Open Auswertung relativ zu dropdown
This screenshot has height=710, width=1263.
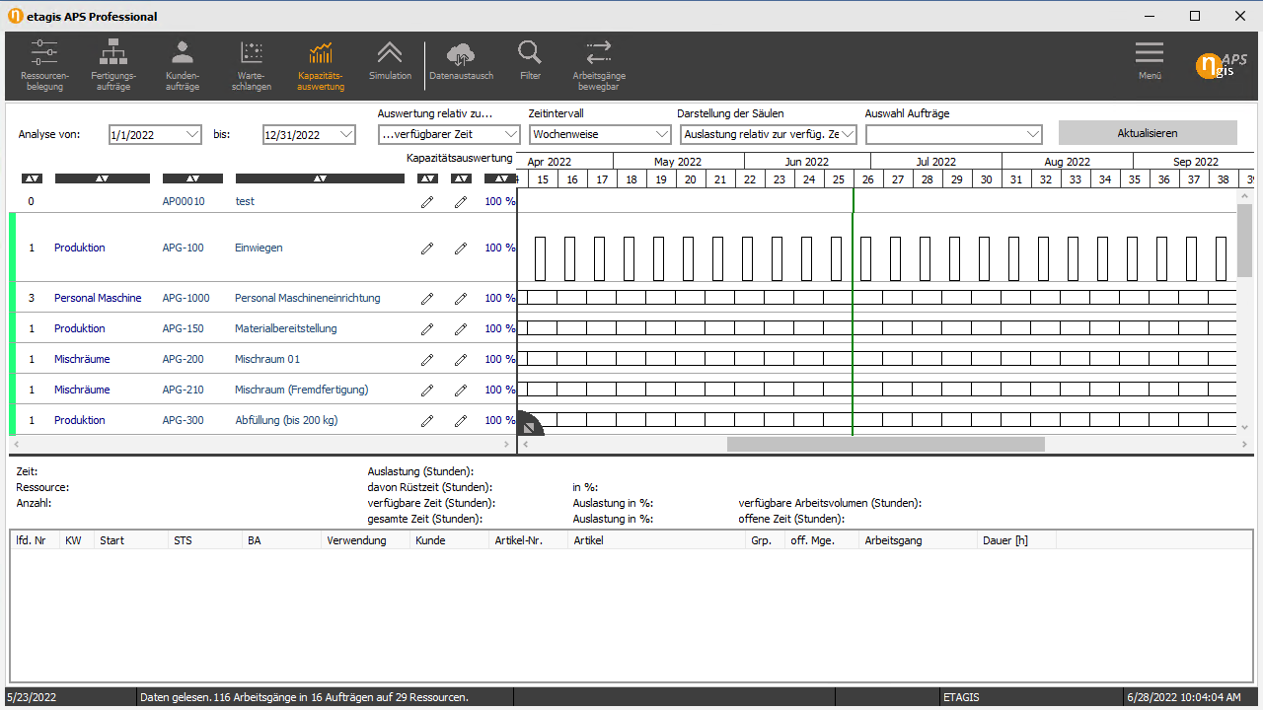click(x=511, y=134)
